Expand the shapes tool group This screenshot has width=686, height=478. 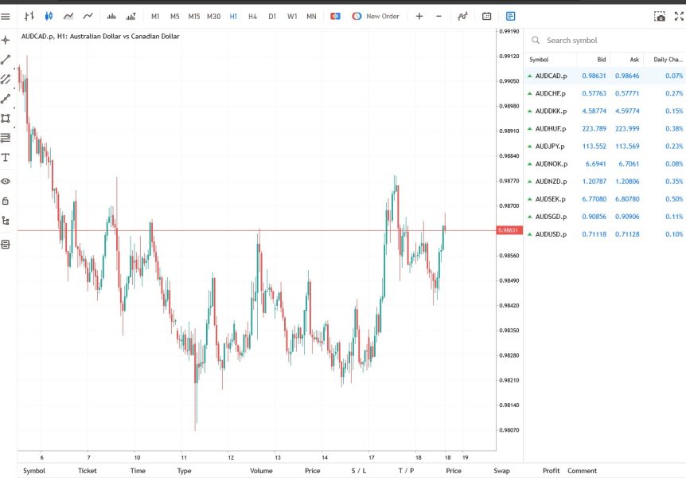[x=6, y=118]
